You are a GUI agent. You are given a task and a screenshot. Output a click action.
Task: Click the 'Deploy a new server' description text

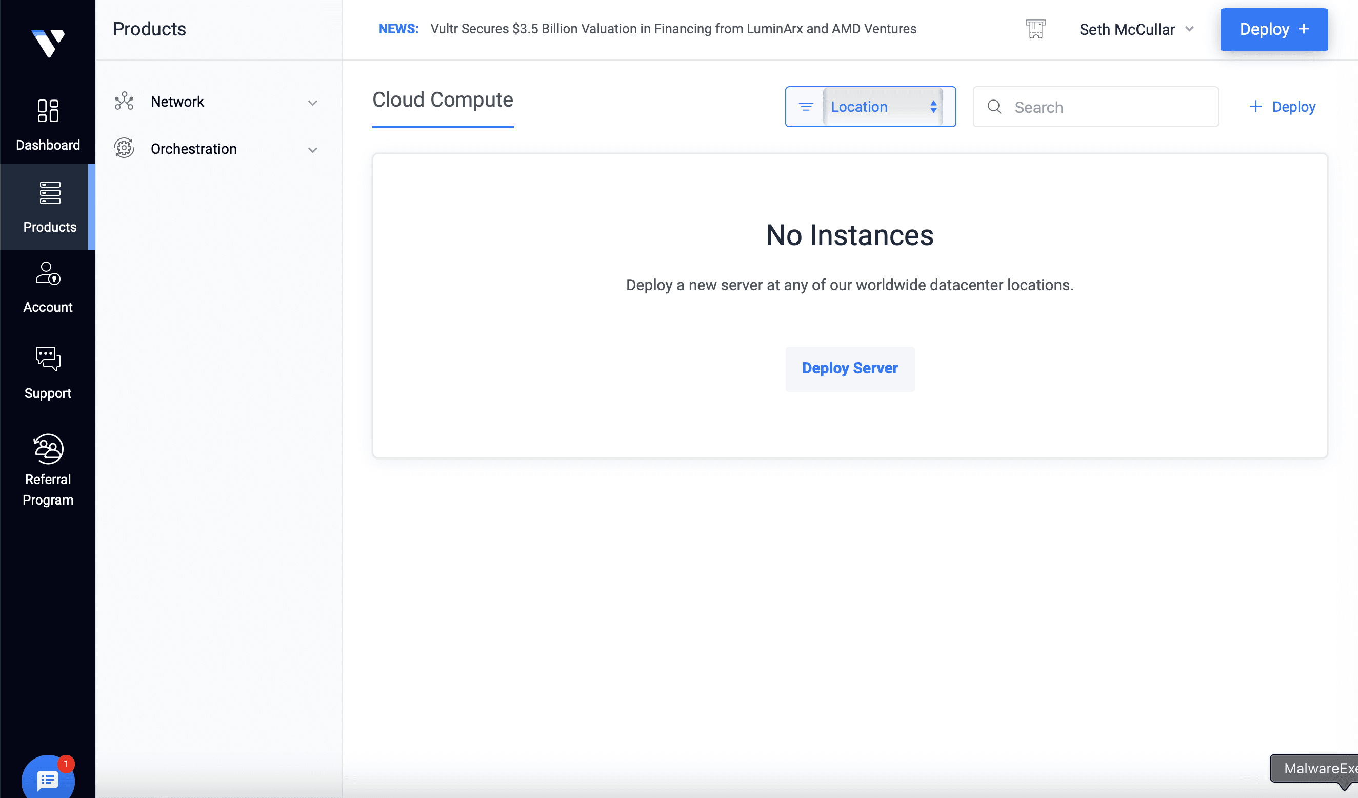click(849, 285)
